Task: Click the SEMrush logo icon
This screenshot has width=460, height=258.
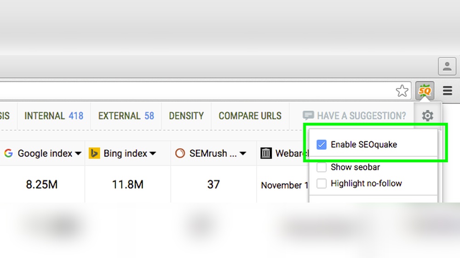Action: click(x=180, y=153)
